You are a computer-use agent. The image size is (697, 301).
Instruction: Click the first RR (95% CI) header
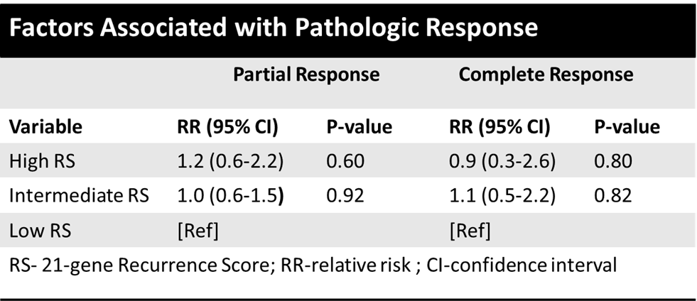tap(227, 127)
